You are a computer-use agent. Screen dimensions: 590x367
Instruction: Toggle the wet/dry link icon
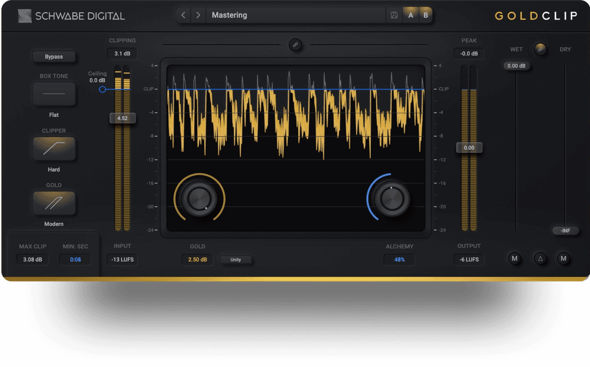540,49
